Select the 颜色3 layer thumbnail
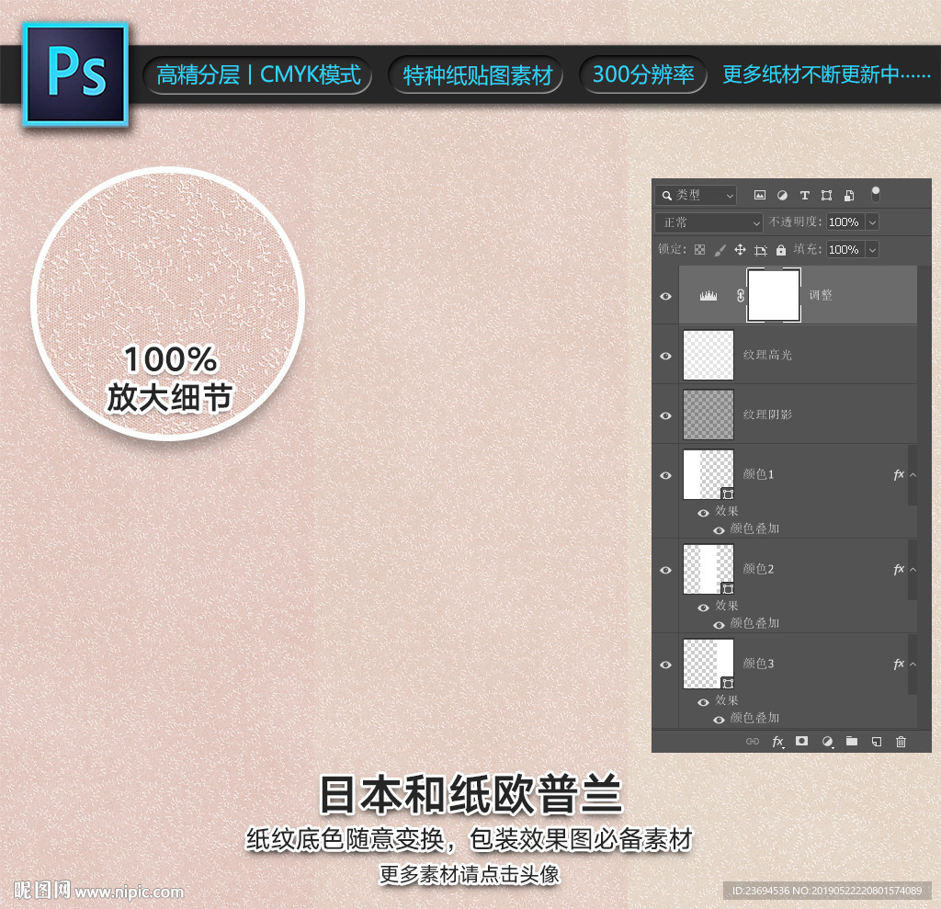 click(x=709, y=664)
